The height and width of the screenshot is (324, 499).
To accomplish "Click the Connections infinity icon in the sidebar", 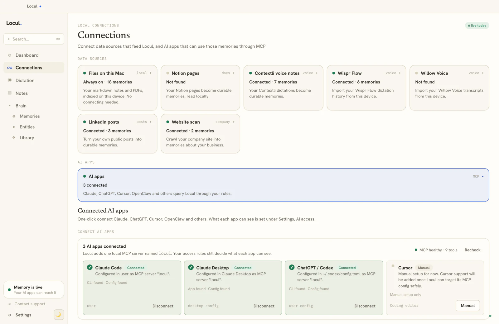I will point(10,68).
